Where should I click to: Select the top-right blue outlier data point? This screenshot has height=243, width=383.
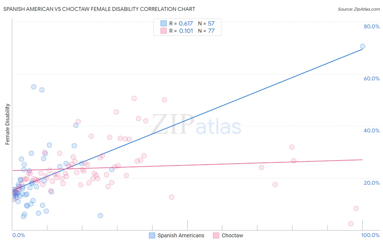point(363,46)
